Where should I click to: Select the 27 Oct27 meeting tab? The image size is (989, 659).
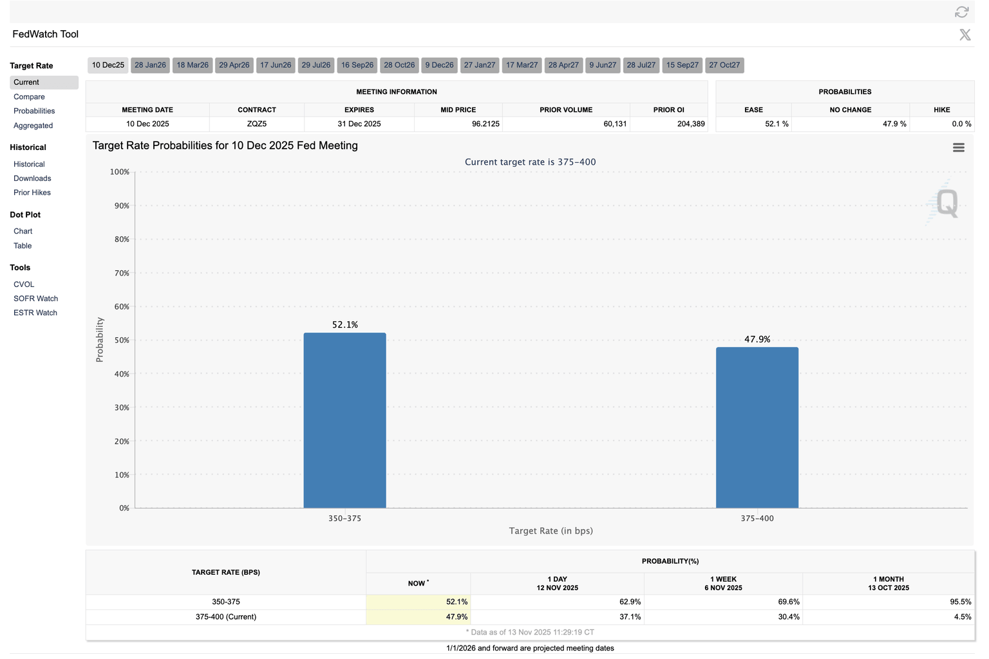724,65
